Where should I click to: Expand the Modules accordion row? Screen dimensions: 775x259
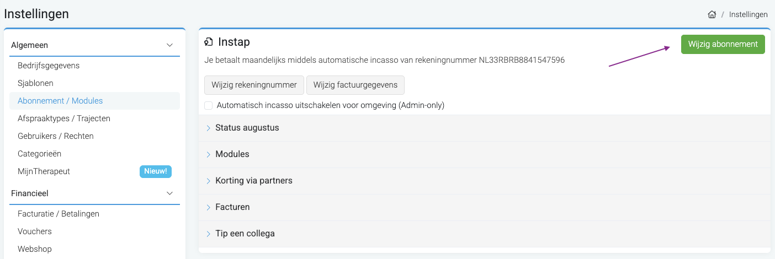pos(484,154)
